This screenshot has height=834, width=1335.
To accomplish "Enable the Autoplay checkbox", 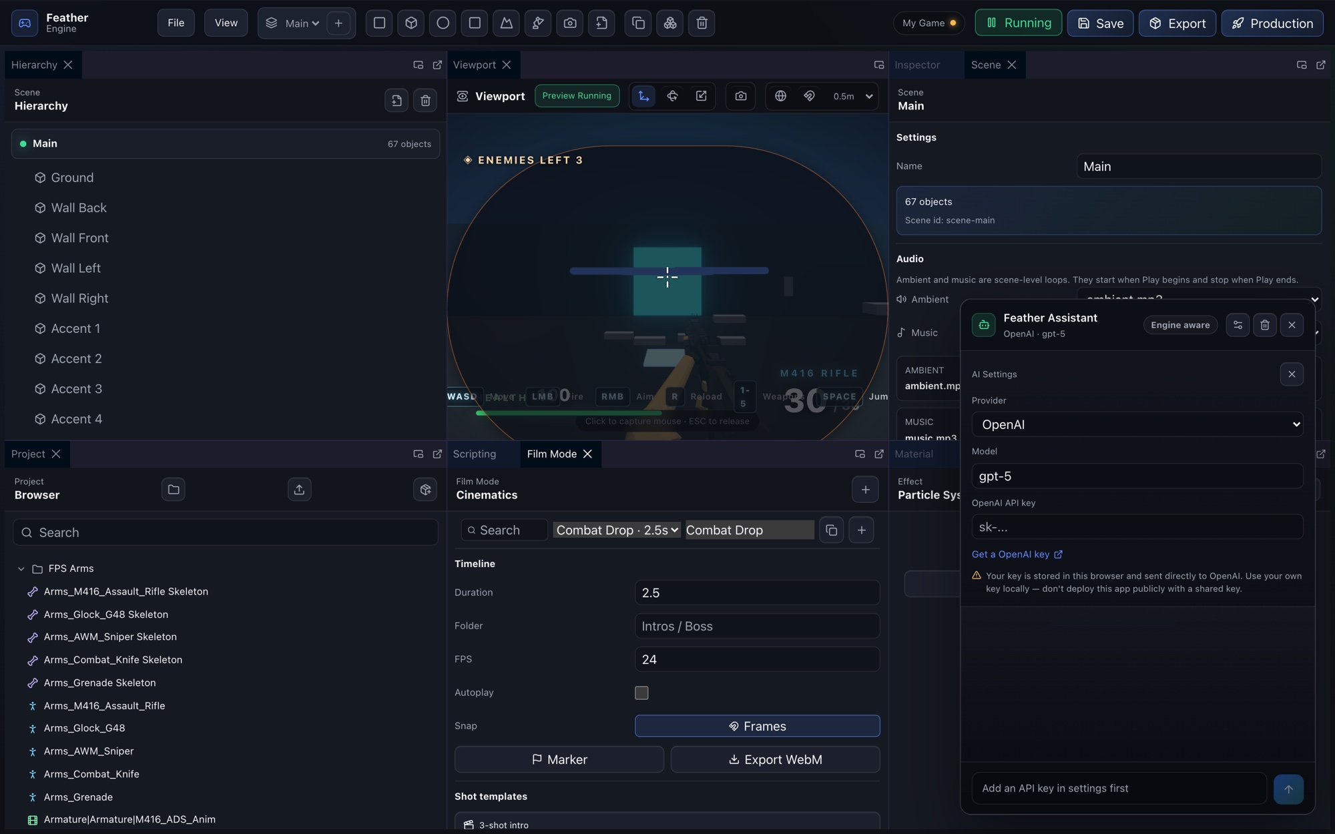I will (x=641, y=693).
